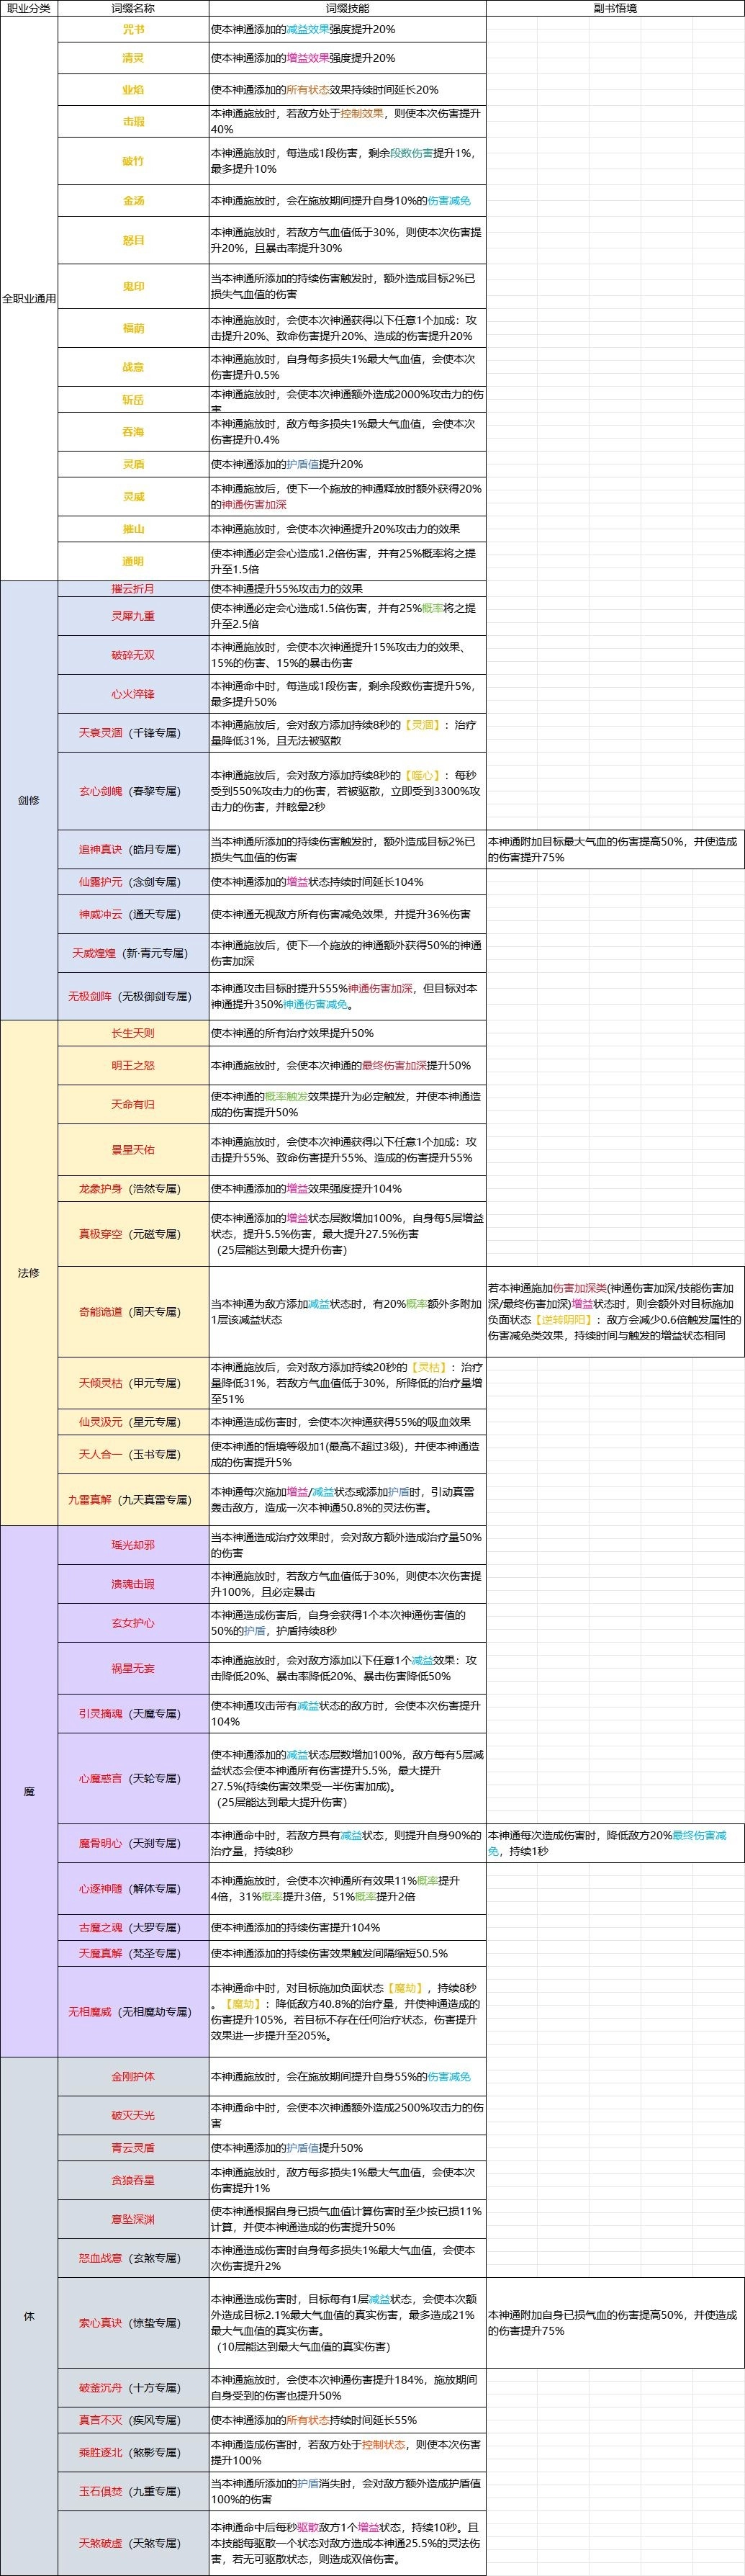Select the 词缀名称 header cell

point(133,8)
